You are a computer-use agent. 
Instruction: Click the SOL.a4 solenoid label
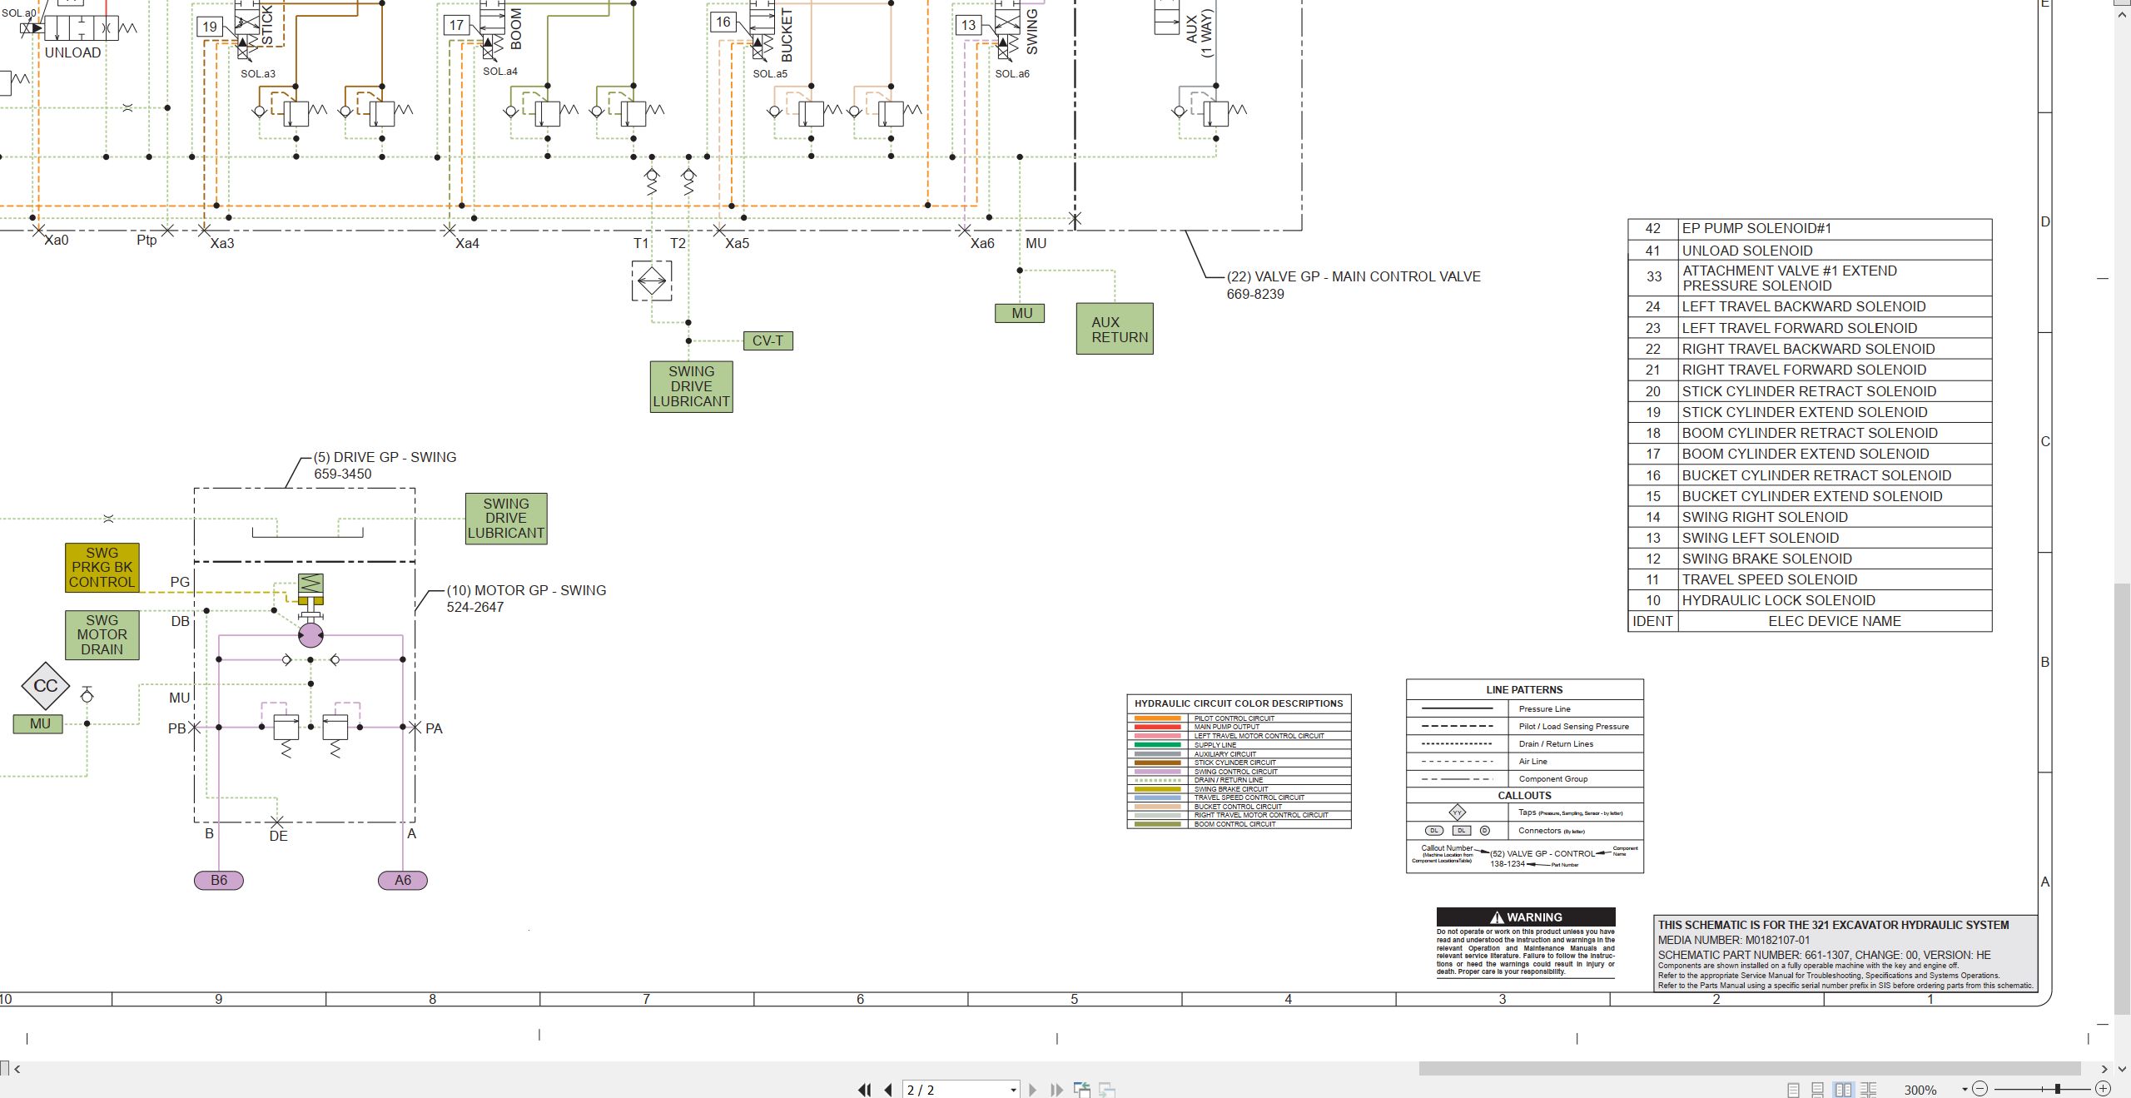click(x=499, y=72)
